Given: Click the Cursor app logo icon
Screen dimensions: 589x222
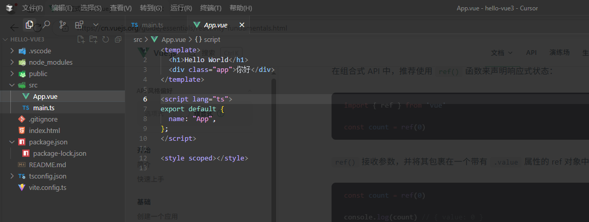Looking at the screenshot, I should pos(9,8).
